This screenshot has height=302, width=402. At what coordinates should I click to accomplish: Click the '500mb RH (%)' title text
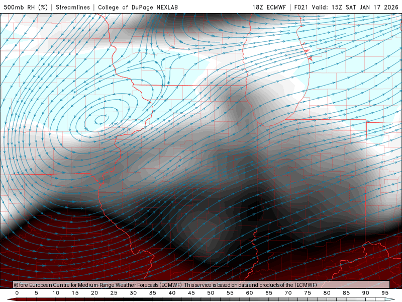click(x=26, y=7)
